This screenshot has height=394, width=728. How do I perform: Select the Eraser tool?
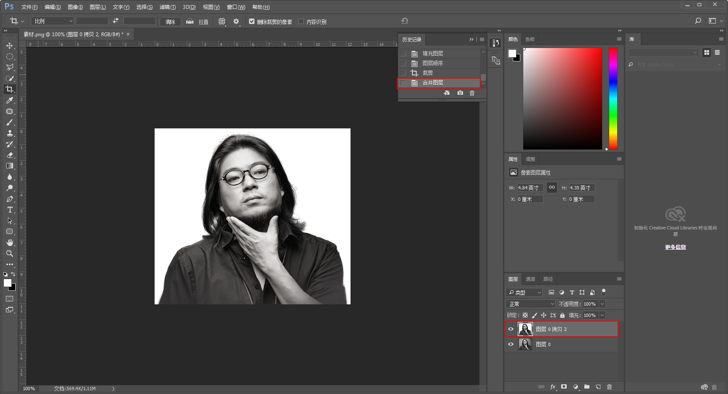pyautogui.click(x=10, y=155)
